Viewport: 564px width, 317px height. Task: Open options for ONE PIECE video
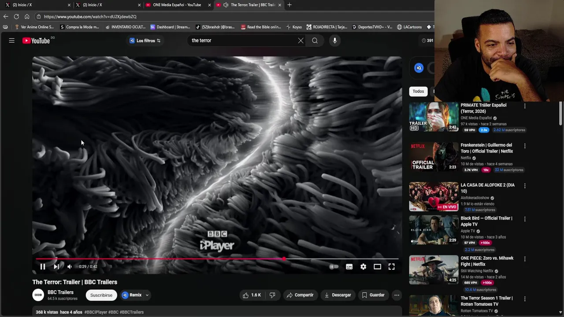point(524,259)
